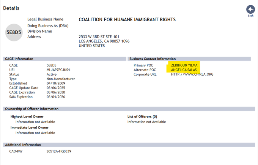The image size is (258, 165).
Task: Select the highlighted name ZERIHOUN YILMA
Action: click(184, 65)
